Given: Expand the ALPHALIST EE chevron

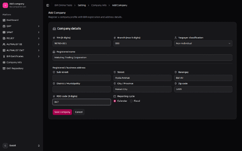Looking at the screenshot, I should tap(39, 44).
